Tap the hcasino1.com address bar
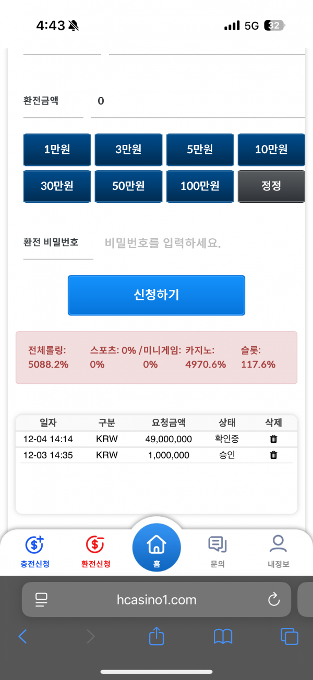The width and height of the screenshot is (313, 680). 156,600
